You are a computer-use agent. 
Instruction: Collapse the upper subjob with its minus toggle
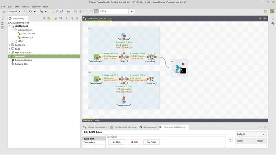click(x=90, y=28)
